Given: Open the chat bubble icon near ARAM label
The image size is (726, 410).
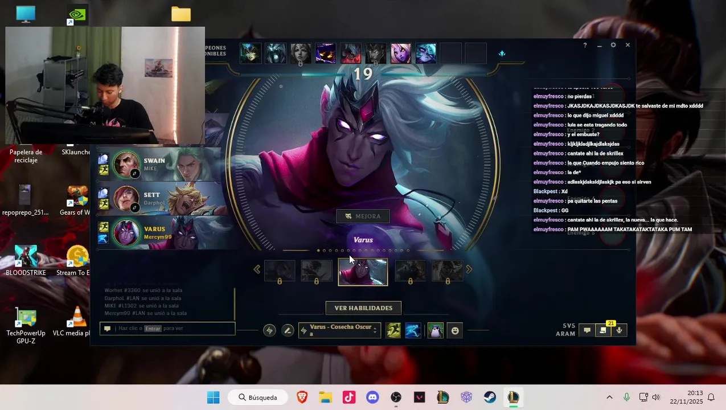Looking at the screenshot, I should click(x=587, y=330).
